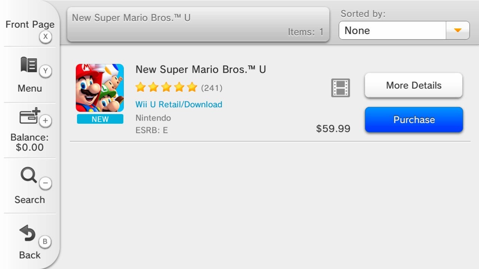Click the blue Purchase button
The height and width of the screenshot is (269, 479).
(x=414, y=120)
